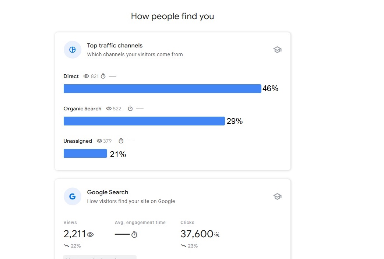384x259 pixels.
Task: Open the learning tip on Google Search card
Action: coord(277,196)
